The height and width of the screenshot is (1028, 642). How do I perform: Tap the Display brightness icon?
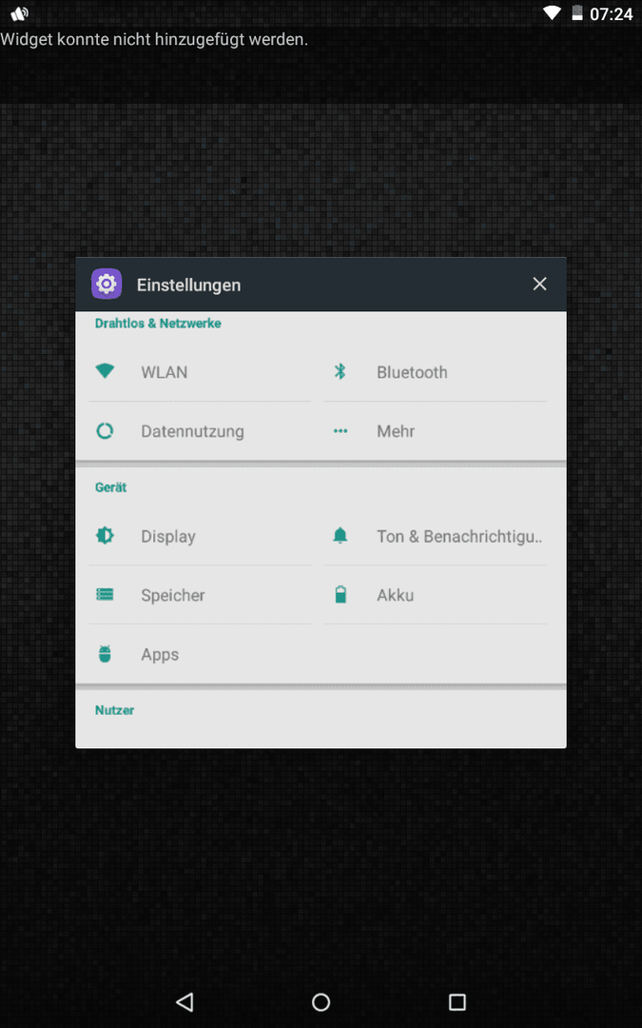(x=105, y=536)
